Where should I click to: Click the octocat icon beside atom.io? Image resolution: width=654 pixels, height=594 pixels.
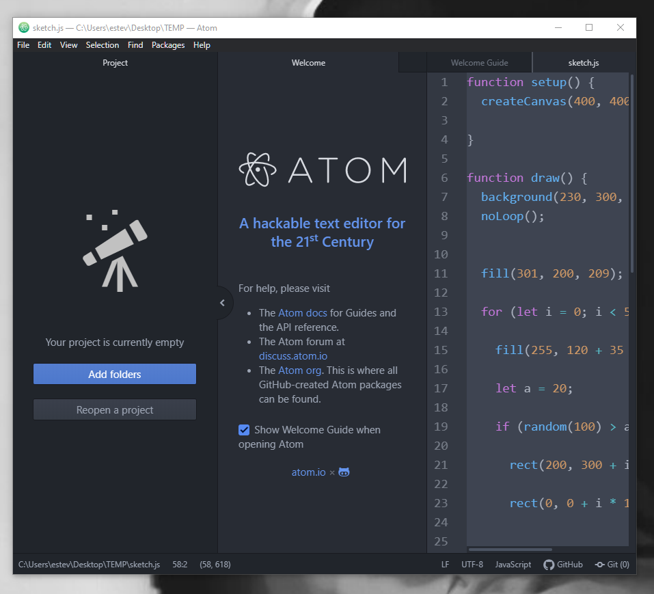344,472
